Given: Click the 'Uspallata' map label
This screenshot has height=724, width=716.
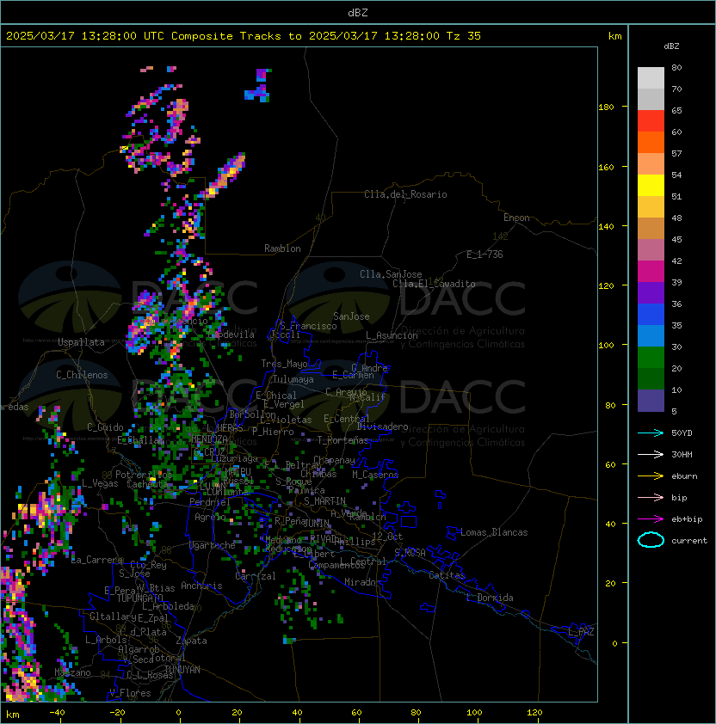Looking at the screenshot, I should [81, 342].
